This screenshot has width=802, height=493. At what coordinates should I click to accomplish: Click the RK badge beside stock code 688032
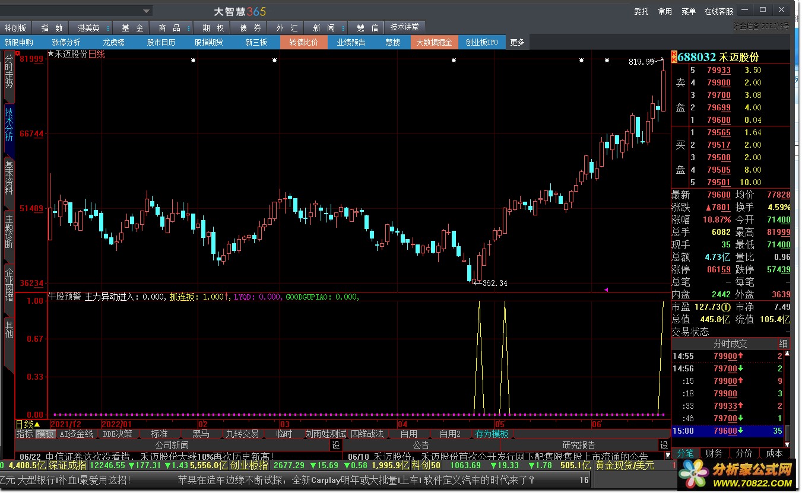coord(674,57)
